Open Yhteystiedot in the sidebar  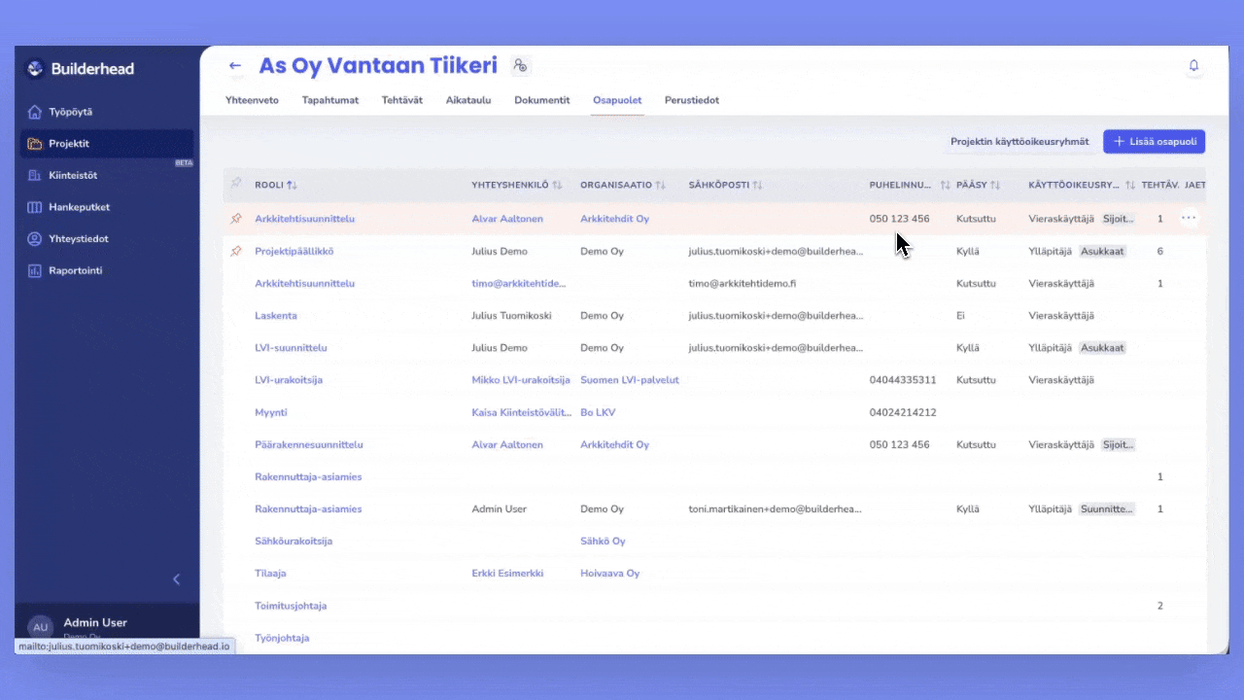[x=78, y=239]
